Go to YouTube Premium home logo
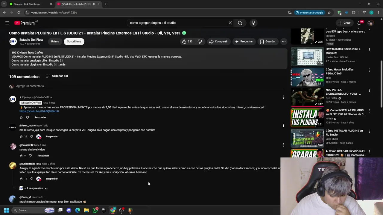Viewport: 383px width, 215px height. coord(25,23)
